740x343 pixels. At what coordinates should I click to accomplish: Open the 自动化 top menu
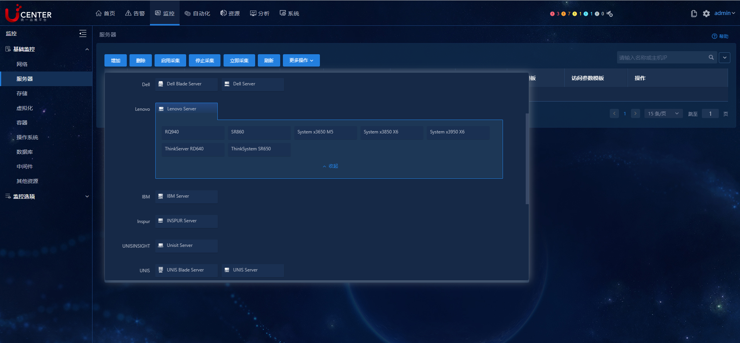[x=197, y=13]
